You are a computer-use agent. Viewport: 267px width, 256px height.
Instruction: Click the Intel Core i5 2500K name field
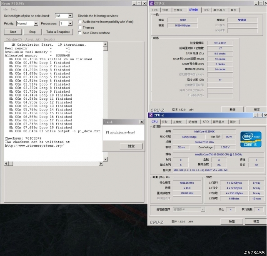point(205,131)
